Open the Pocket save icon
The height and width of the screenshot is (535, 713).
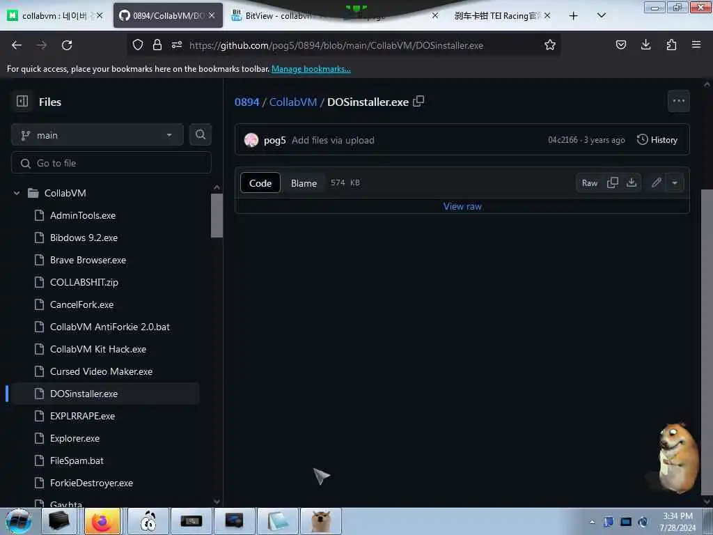(x=621, y=45)
